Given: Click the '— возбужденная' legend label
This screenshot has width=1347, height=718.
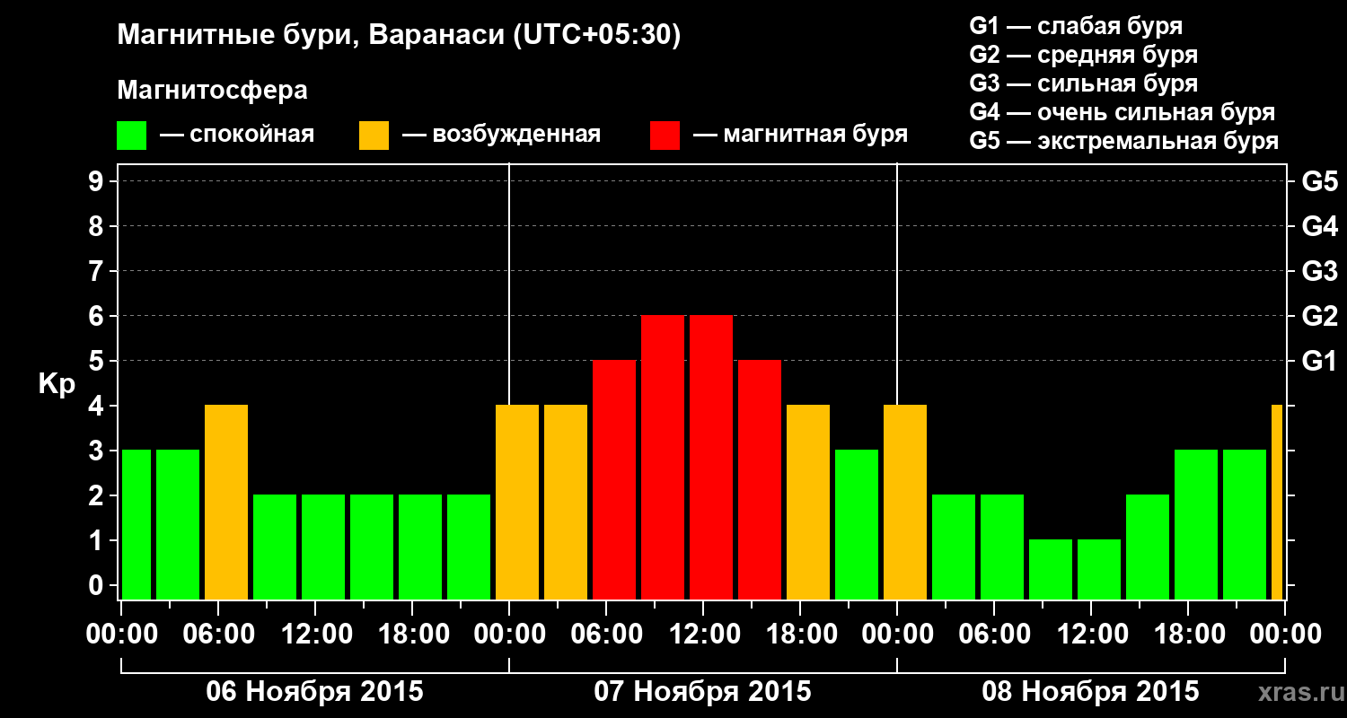Looking at the screenshot, I should coord(501,135).
